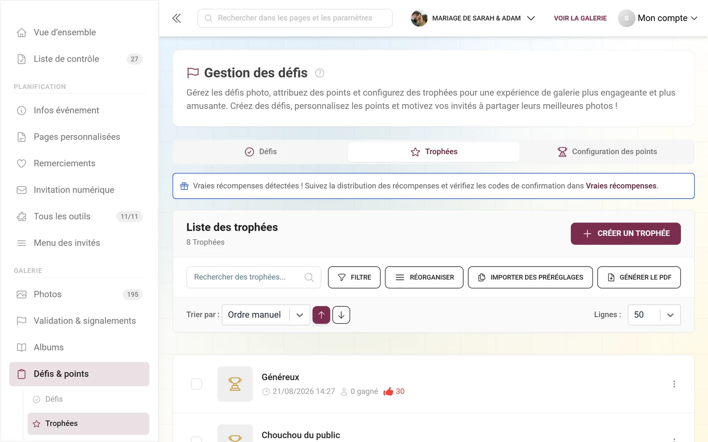The width and height of the screenshot is (708, 442).
Task: Open Albums in sidebar
Action: point(79,348)
